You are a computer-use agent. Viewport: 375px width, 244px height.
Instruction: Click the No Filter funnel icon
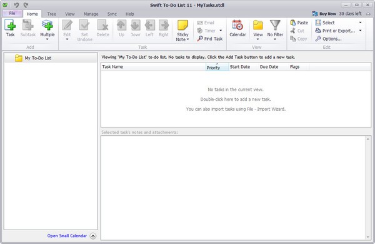[275, 25]
